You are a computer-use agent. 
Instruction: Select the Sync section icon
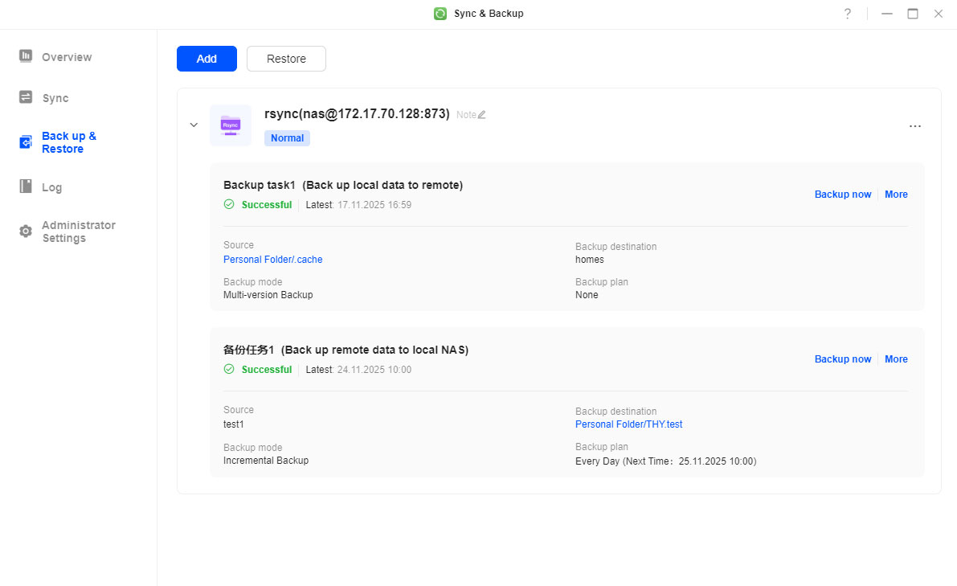click(x=27, y=97)
